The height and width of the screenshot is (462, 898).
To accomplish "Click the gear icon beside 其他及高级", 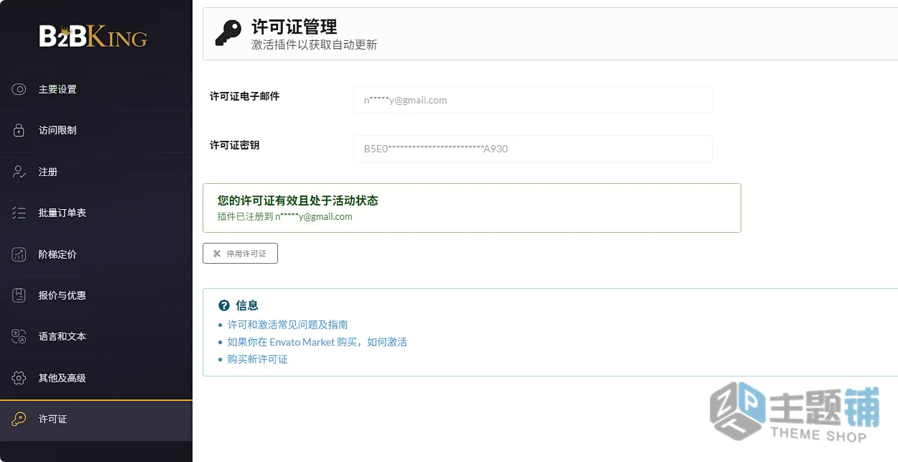I will coord(19,378).
